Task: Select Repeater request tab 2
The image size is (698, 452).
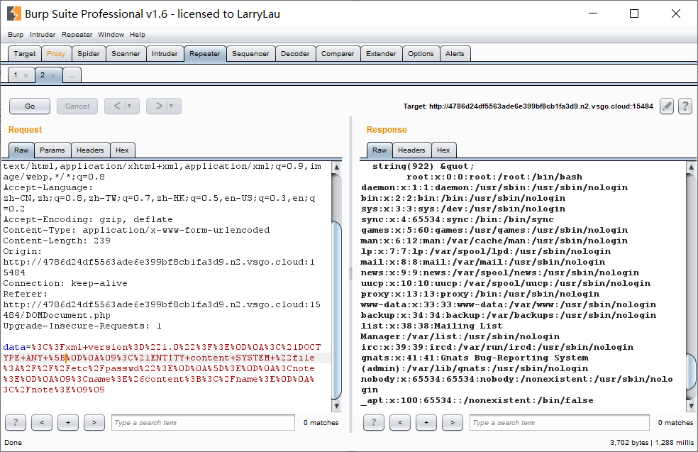Action: tap(43, 75)
